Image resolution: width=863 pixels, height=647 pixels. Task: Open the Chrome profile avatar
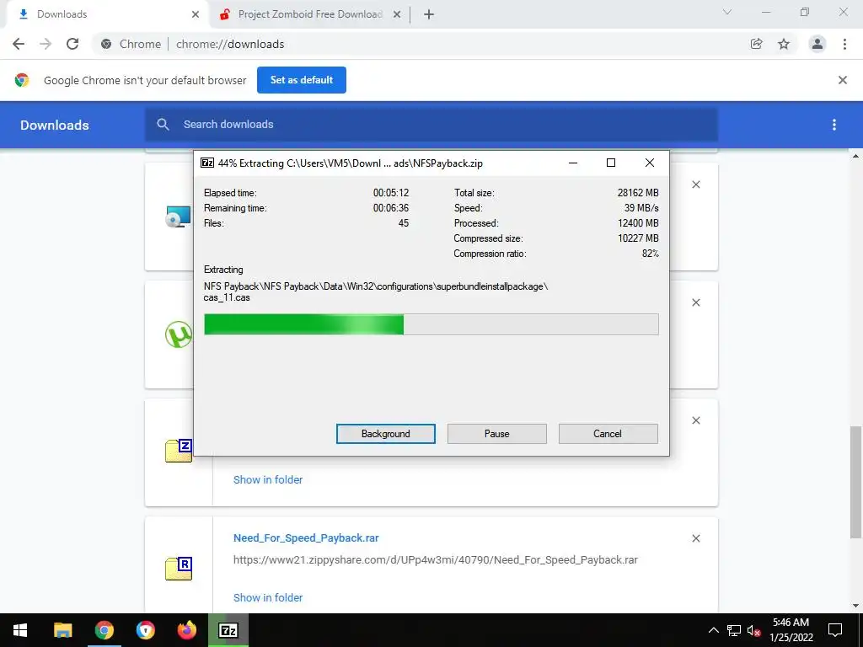tap(817, 44)
